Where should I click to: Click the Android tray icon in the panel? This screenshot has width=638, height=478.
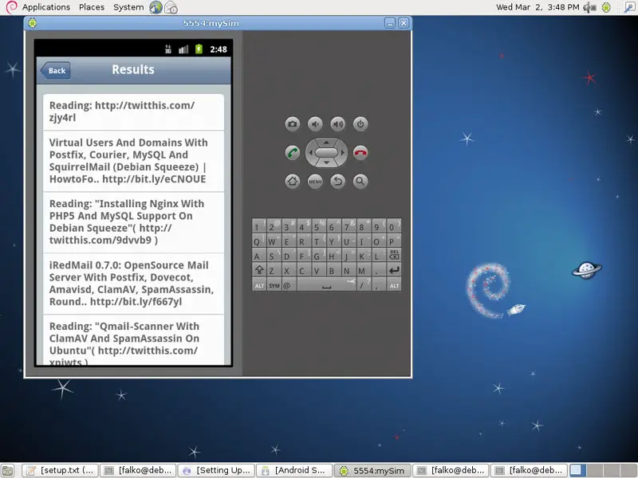[x=606, y=7]
